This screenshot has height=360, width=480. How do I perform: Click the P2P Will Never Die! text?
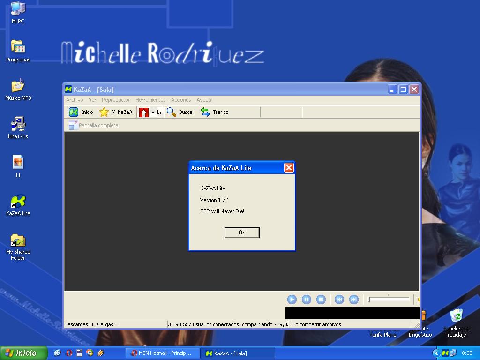pyautogui.click(x=222, y=211)
